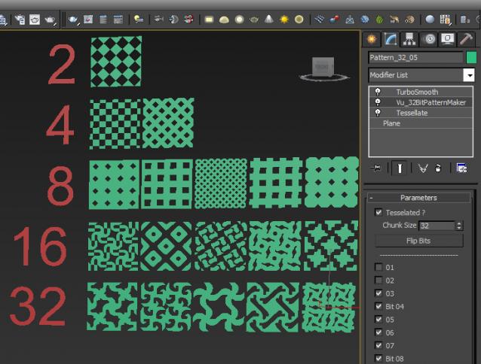The width and height of the screenshot is (481, 364).
Task: Enable bit 02 checkbox
Action: tap(378, 281)
